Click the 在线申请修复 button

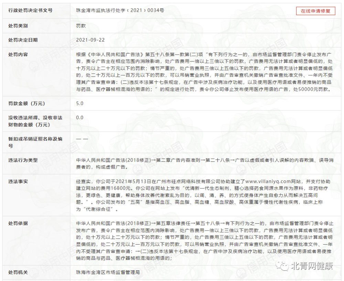point(315,11)
